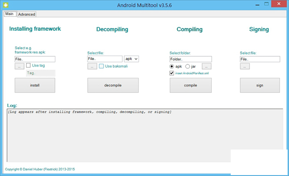
Task: Click the Installing framework heading
Action: [35, 29]
